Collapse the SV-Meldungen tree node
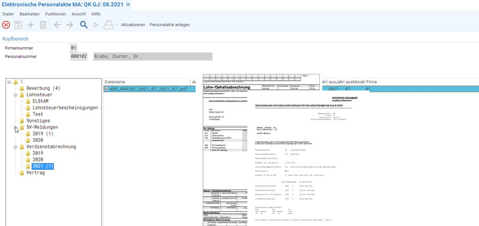 click(x=15, y=127)
